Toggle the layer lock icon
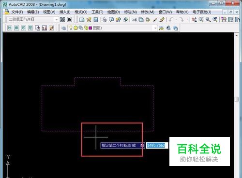 86,28
